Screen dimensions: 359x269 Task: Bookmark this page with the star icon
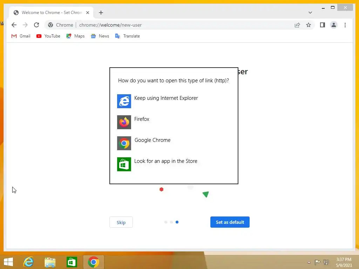(x=309, y=25)
